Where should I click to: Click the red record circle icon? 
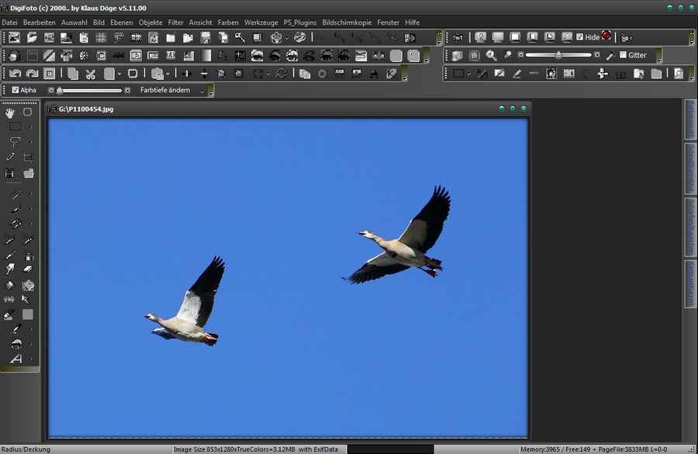click(606, 36)
